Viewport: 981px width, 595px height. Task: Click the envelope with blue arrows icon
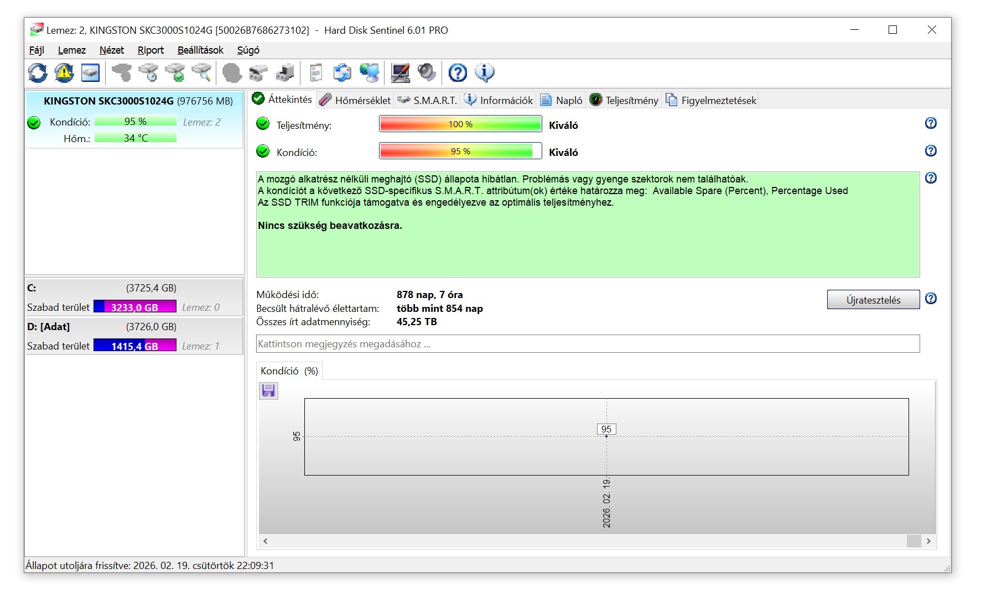[342, 72]
